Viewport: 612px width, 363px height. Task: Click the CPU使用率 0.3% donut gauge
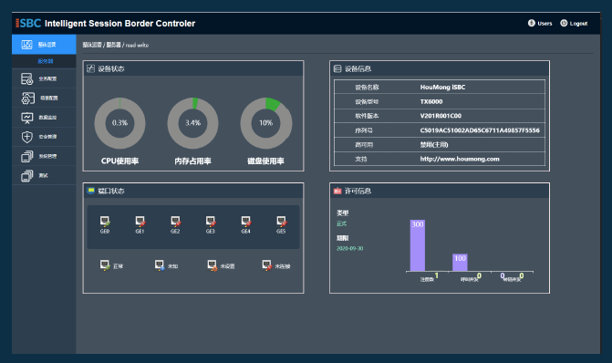[x=119, y=123]
